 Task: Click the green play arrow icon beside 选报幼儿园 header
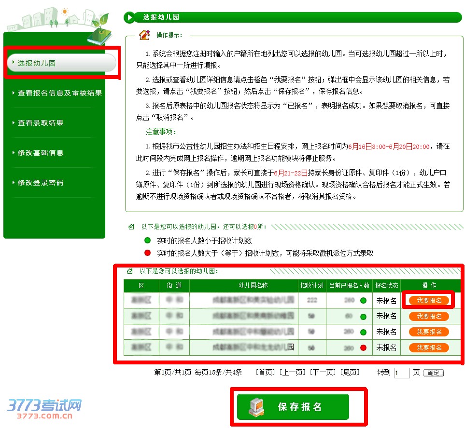(x=129, y=17)
